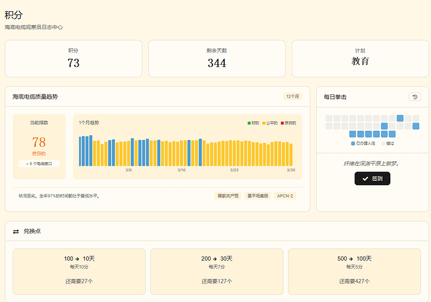Screen dimensions: 431x302
Task: Click the green 好的 legend swatch
Action: 249,123
